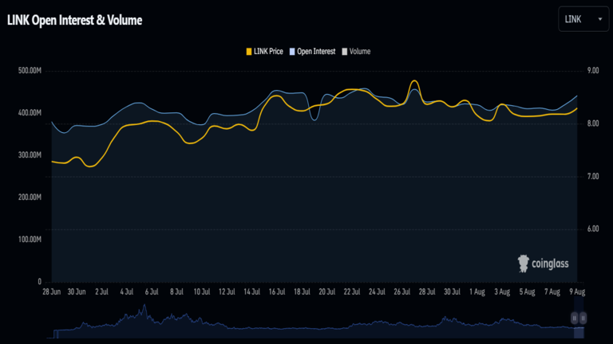Click the 3 Aug date label
The image size is (613, 344).
502,291
